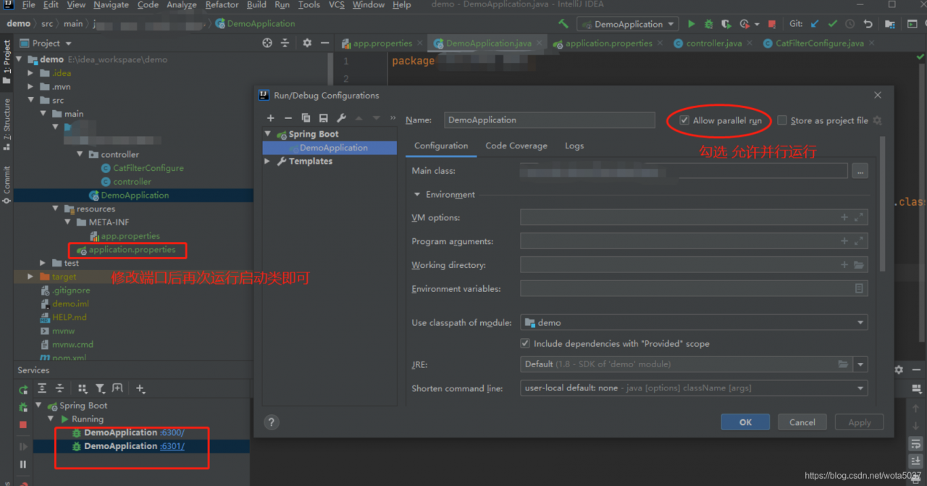Open the VCS menu

pyautogui.click(x=337, y=5)
